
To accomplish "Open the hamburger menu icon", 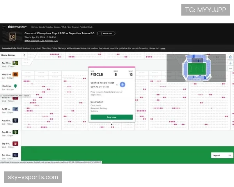I will (4, 27).
